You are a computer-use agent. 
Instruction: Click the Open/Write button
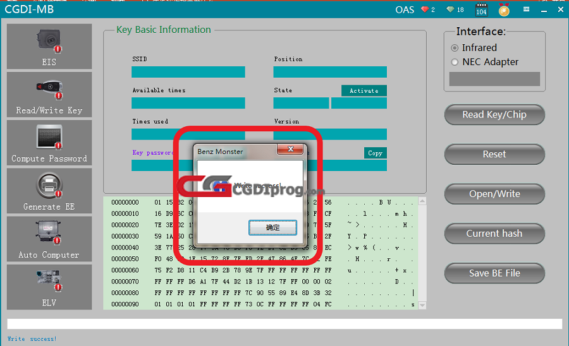pos(494,194)
